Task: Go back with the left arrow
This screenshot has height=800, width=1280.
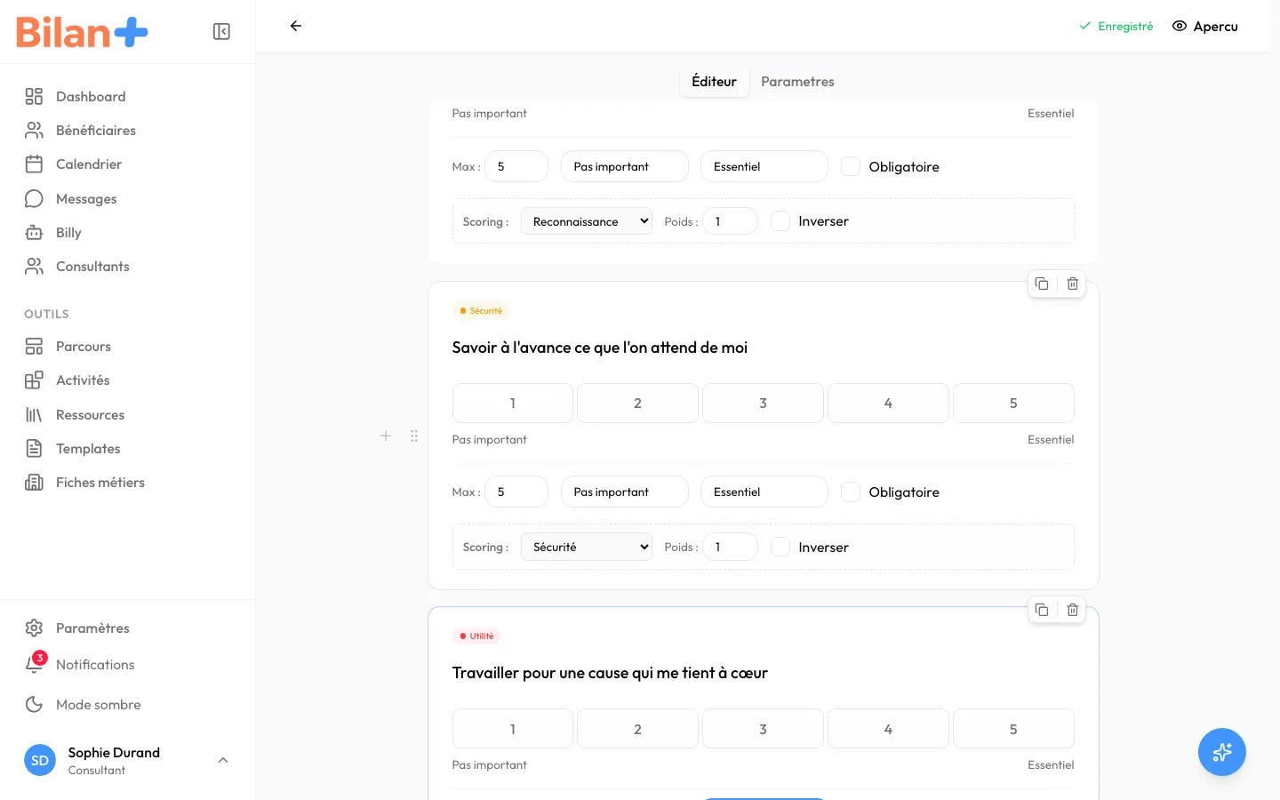Action: [x=296, y=27]
